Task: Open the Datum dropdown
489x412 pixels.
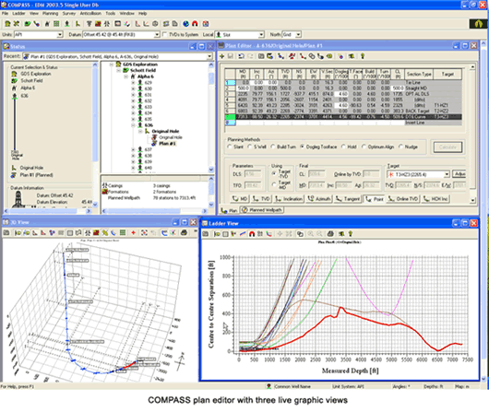Action: point(157,35)
